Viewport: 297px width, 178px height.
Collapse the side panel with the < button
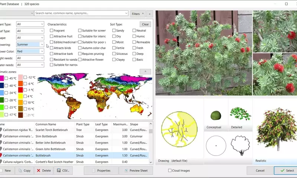150,14
